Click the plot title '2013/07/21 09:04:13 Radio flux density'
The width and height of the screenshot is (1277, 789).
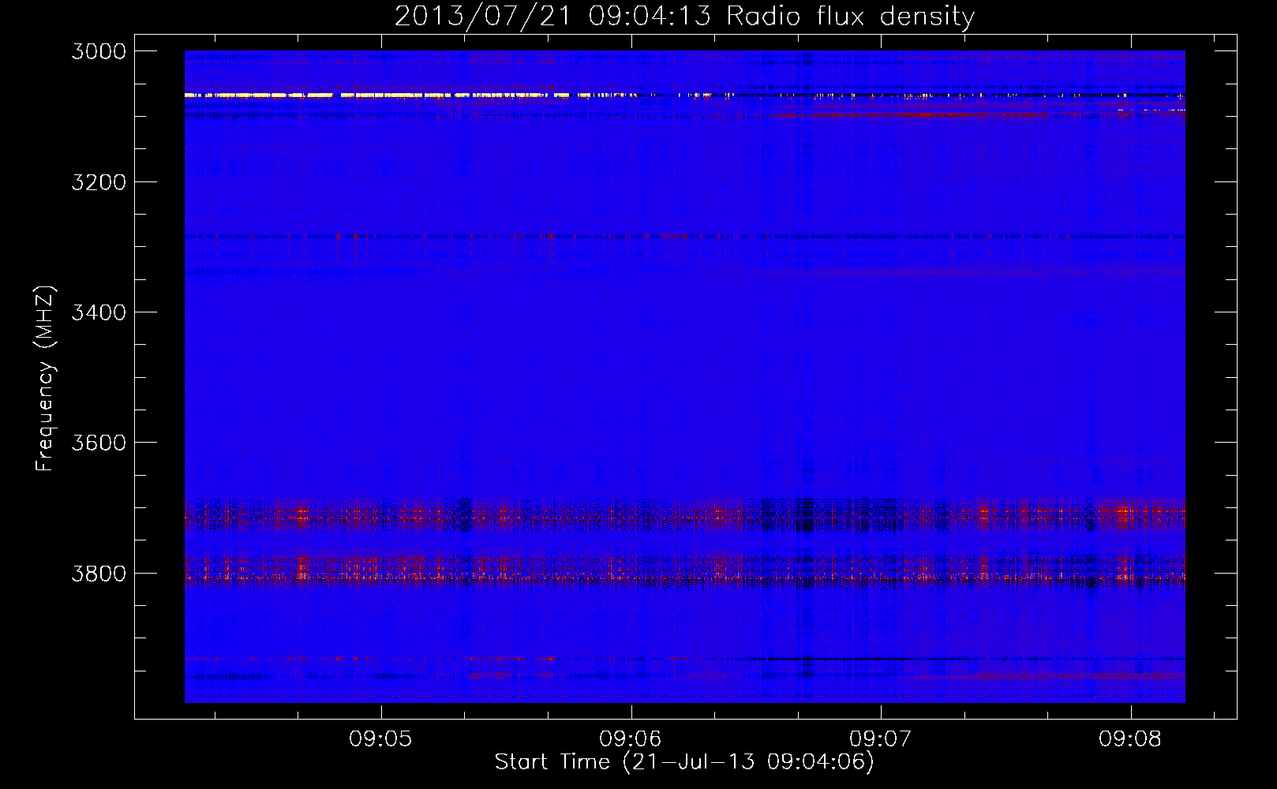(684, 16)
